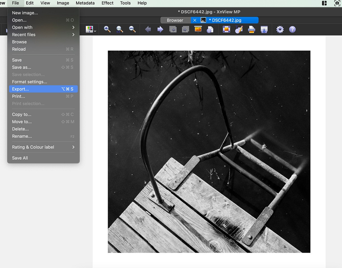Open the draw and text tool icon

[239, 29]
